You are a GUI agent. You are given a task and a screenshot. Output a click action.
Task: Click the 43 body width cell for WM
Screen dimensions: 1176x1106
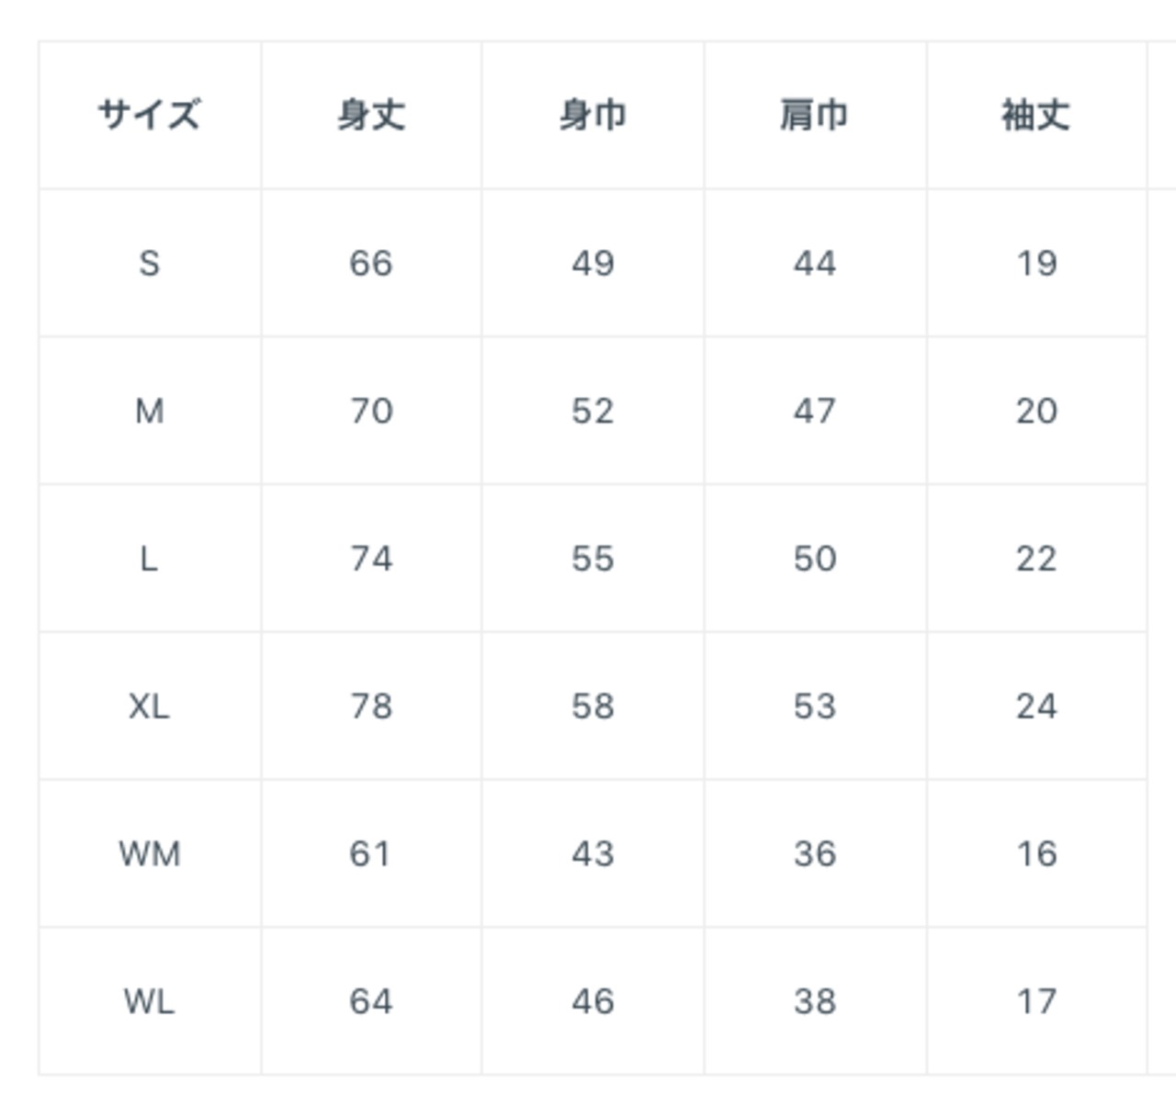pyautogui.click(x=593, y=854)
